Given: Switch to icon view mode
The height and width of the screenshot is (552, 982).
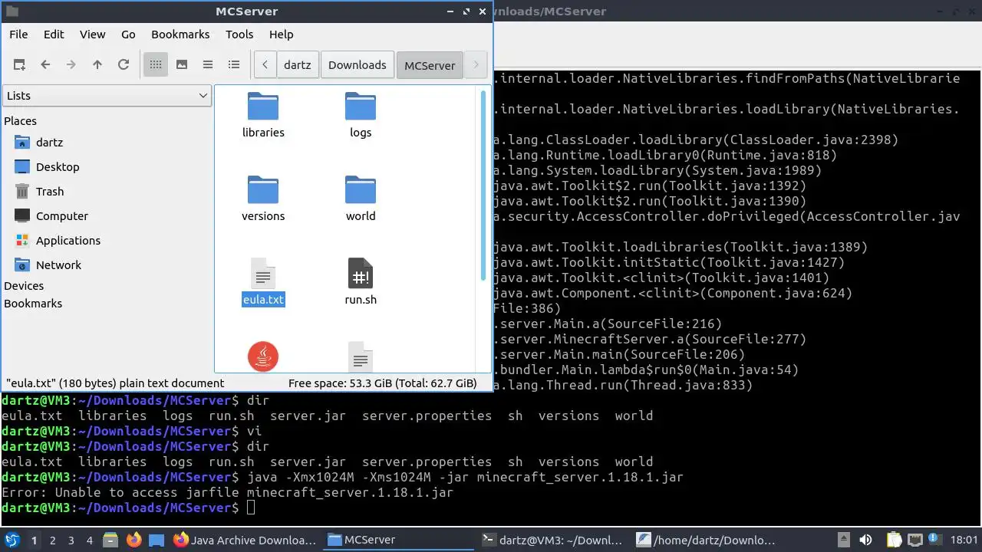Looking at the screenshot, I should [156, 65].
